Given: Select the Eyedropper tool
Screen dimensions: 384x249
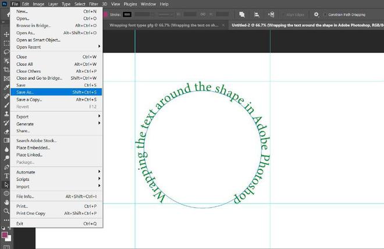Looking at the screenshot, I should tap(6, 87).
